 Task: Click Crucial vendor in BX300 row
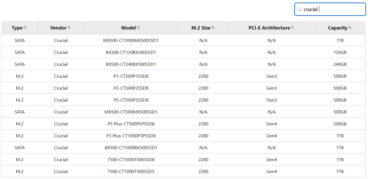(61, 52)
